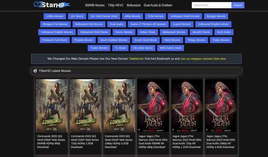The width and height of the screenshot is (268, 157).
Task: Open the 720p HEVC menu item
Action: point(115,5)
